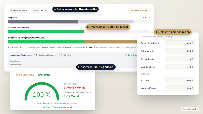The width and height of the screenshot is (203, 114).
Task: Click the Beispielwerte badge
Action: coord(190,109)
